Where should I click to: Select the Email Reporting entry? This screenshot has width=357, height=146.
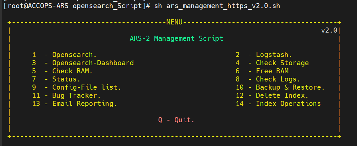pyautogui.click(x=84, y=104)
